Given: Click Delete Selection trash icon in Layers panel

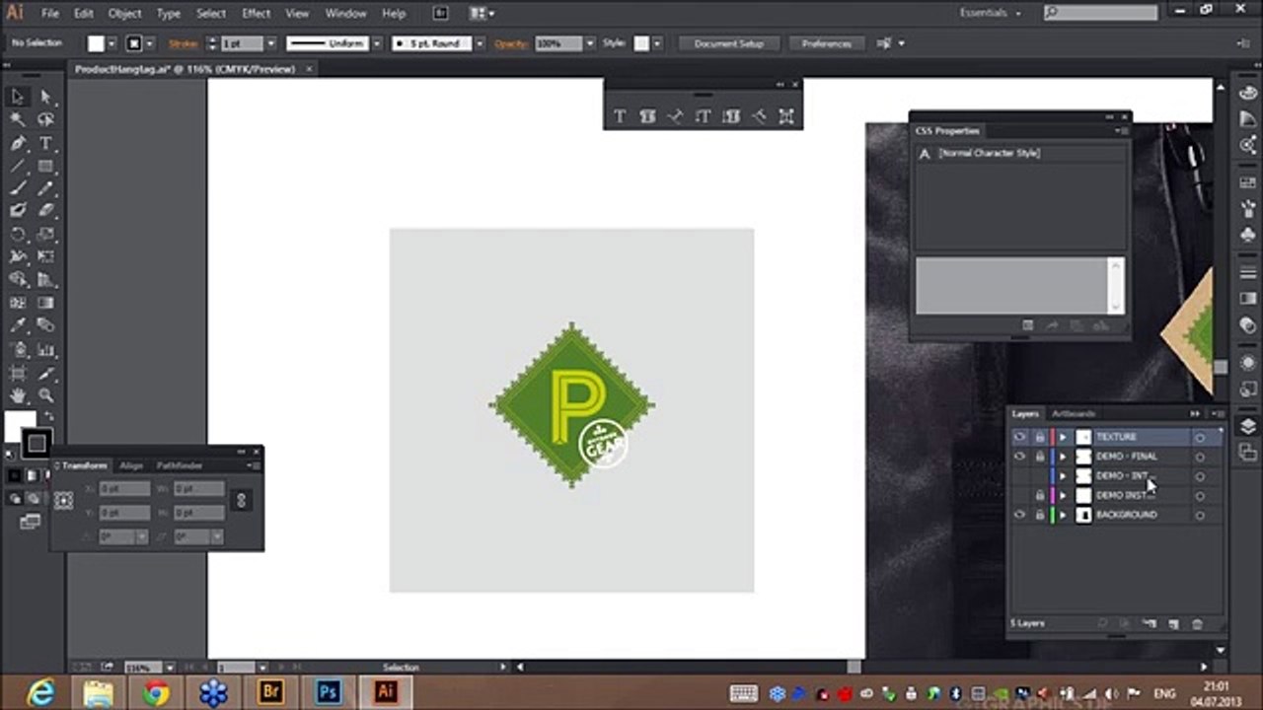Looking at the screenshot, I should (1198, 623).
